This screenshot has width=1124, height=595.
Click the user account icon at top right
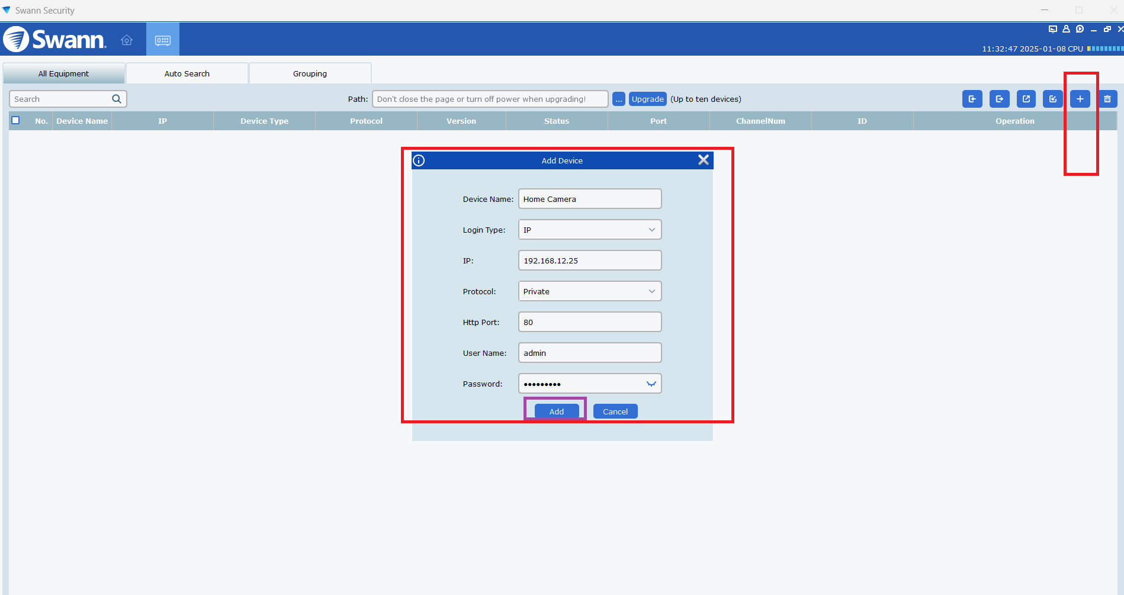point(1066,28)
